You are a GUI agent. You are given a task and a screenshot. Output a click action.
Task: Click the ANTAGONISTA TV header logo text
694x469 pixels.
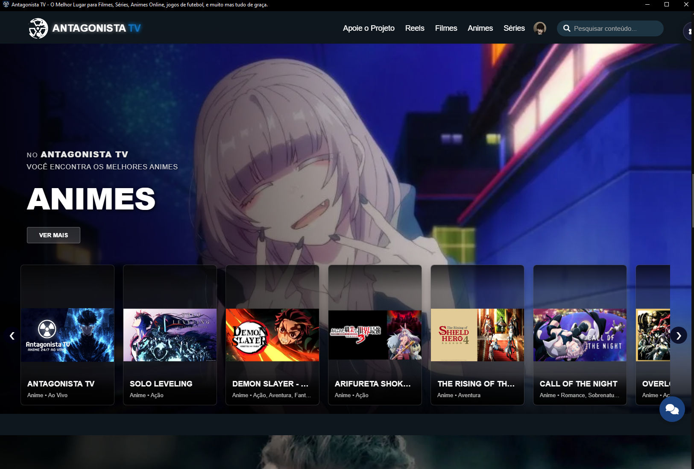97,28
